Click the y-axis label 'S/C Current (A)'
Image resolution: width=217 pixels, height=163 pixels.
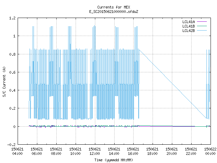click(x=4, y=82)
